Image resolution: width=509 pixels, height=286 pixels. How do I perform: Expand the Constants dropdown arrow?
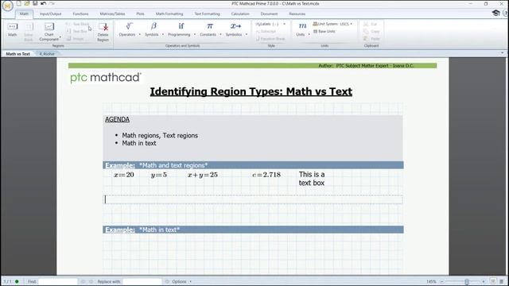[220, 34]
